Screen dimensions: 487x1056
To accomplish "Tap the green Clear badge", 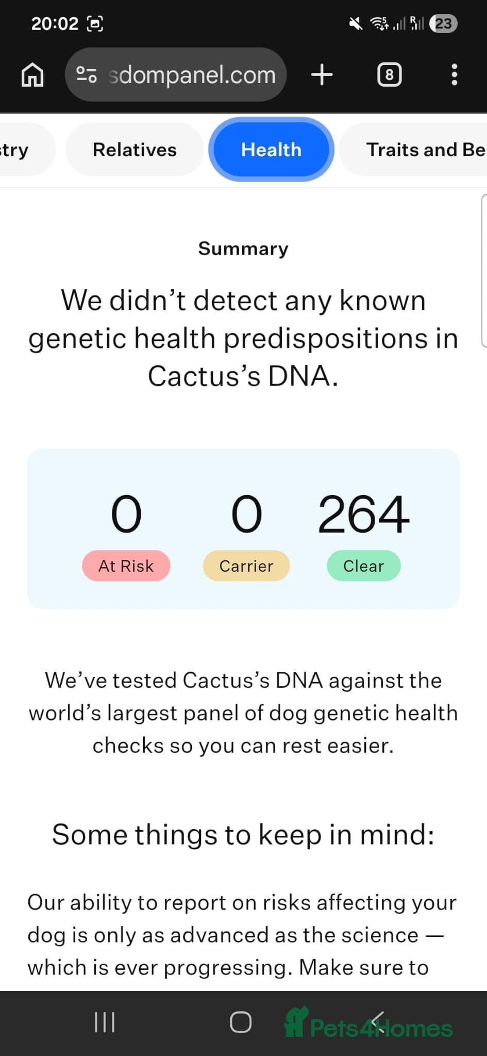I will (x=363, y=566).
